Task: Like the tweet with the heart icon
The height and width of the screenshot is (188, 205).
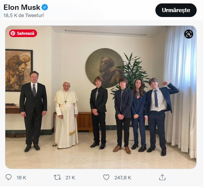Action: tap(106, 177)
